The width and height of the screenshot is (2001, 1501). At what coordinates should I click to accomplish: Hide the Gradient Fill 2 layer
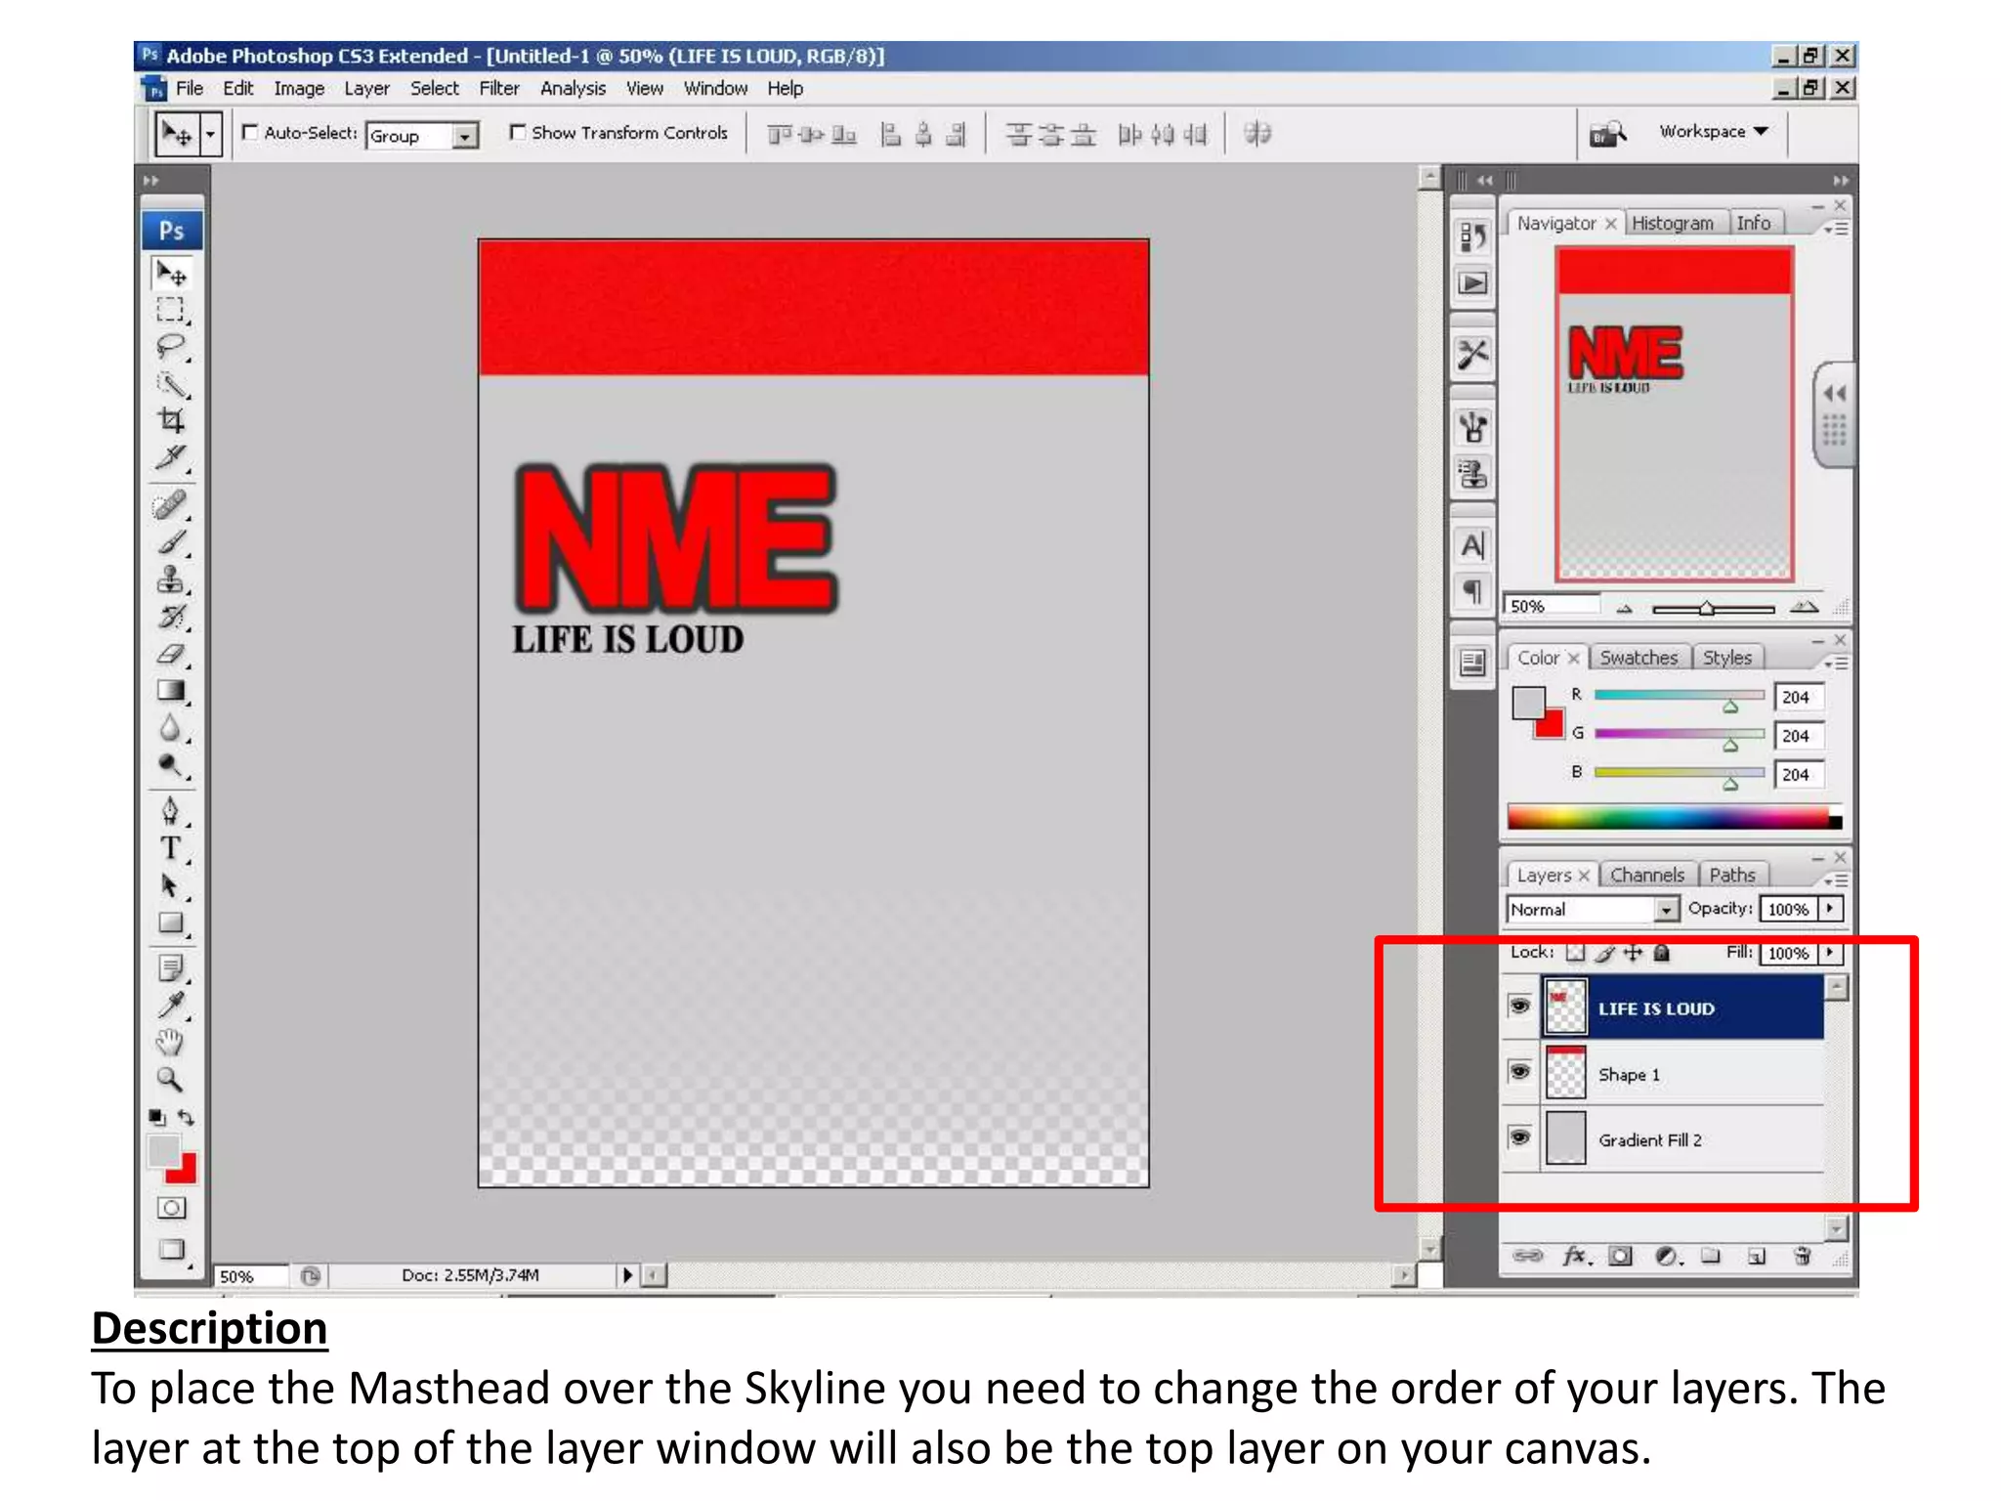(x=1519, y=1137)
